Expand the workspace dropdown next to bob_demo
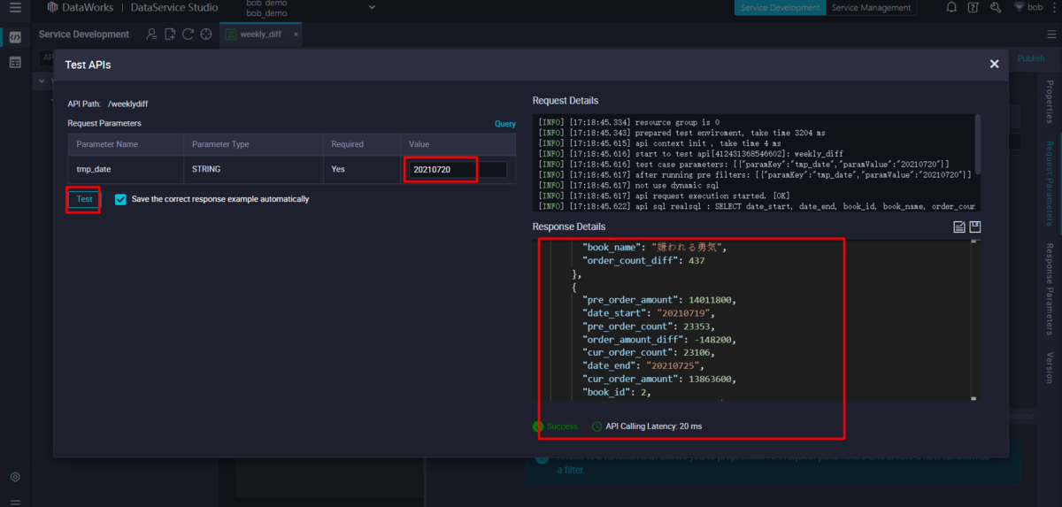 [372, 8]
